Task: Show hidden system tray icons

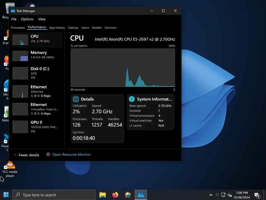Action: [211, 195]
